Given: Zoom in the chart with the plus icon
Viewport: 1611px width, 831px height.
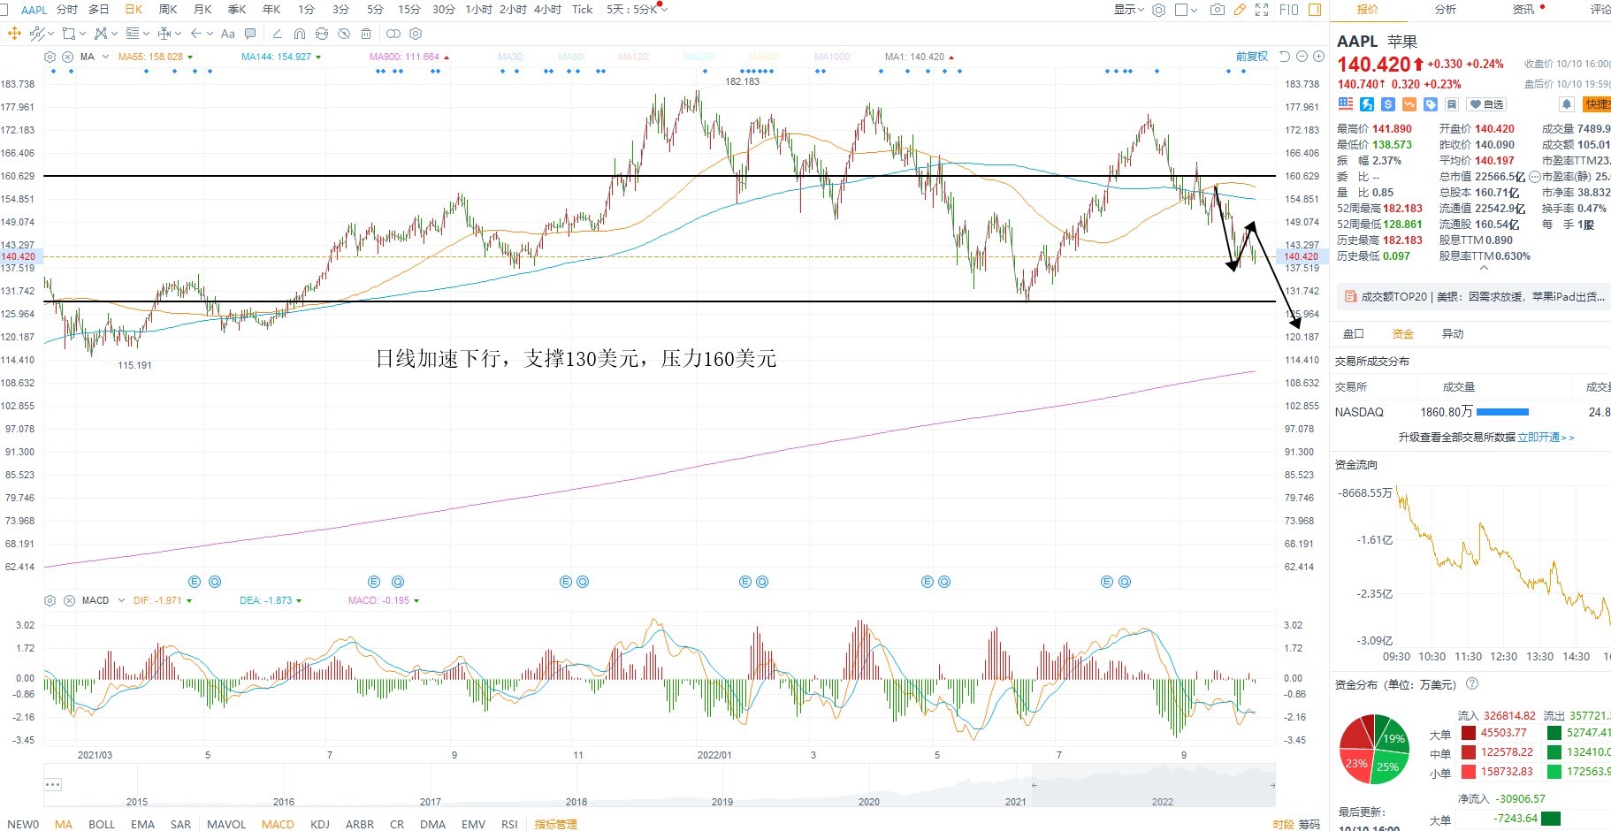Looking at the screenshot, I should 1318,57.
